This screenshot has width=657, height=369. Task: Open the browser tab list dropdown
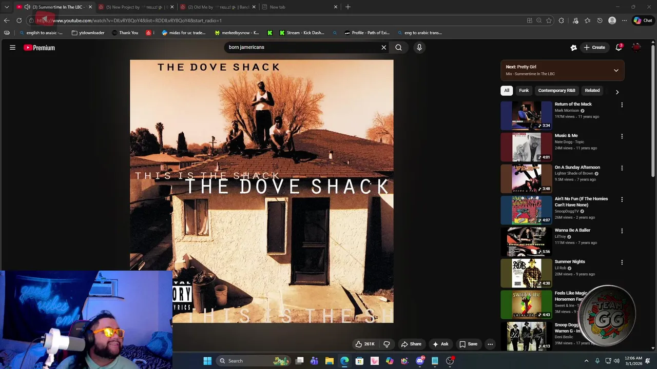7,7
